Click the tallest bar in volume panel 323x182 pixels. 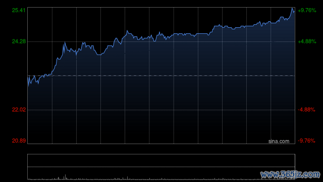click(x=65, y=177)
